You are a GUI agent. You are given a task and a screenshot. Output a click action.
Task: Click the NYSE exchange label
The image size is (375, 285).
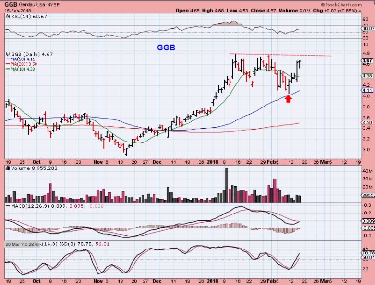coord(53,5)
